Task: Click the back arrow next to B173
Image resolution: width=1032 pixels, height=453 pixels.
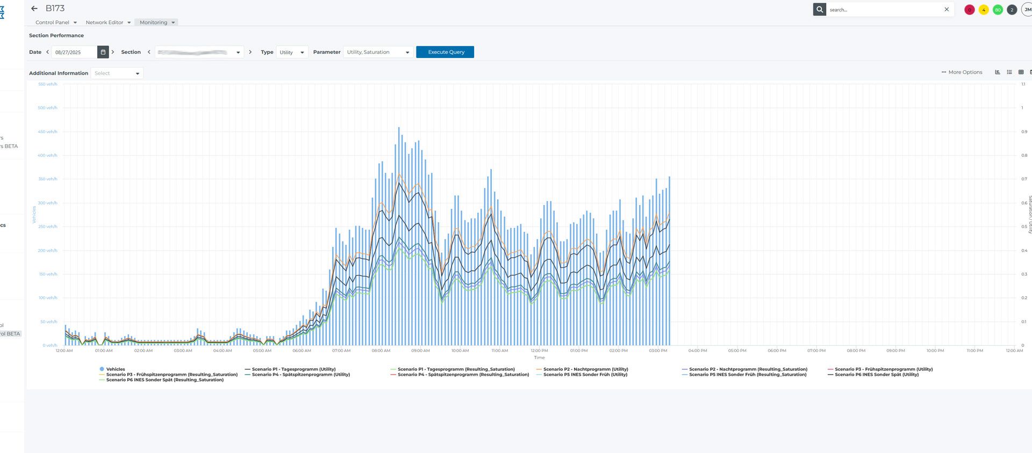Action: 34,9
